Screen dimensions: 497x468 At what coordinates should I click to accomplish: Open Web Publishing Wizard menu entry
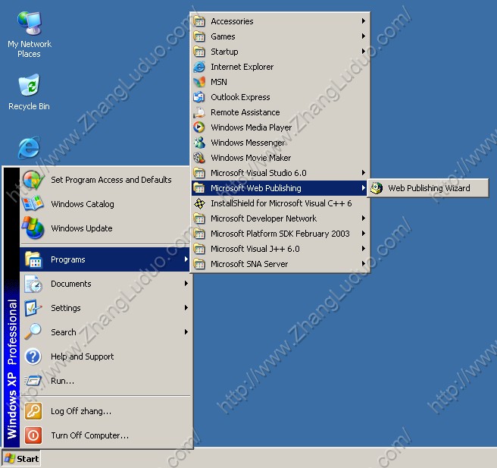(x=428, y=188)
